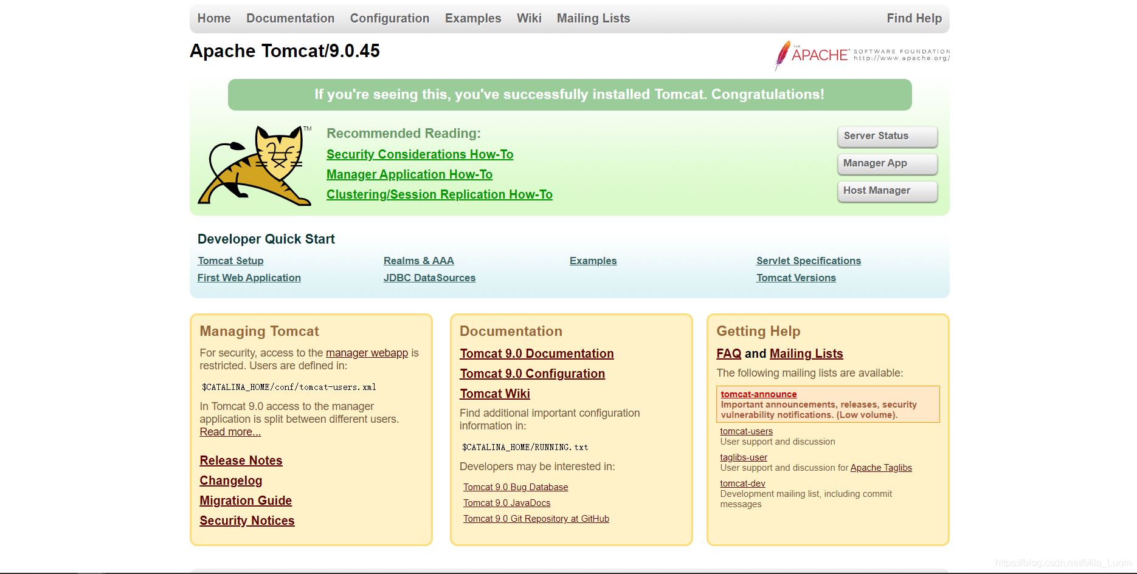
Task: Open the First Web Application link
Action: [249, 278]
